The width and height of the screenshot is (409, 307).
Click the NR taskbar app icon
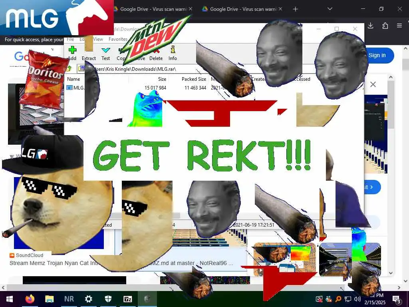point(69,299)
